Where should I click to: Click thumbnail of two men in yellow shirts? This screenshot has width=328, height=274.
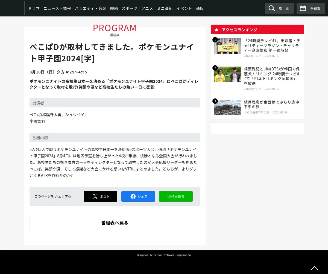pos(227,74)
